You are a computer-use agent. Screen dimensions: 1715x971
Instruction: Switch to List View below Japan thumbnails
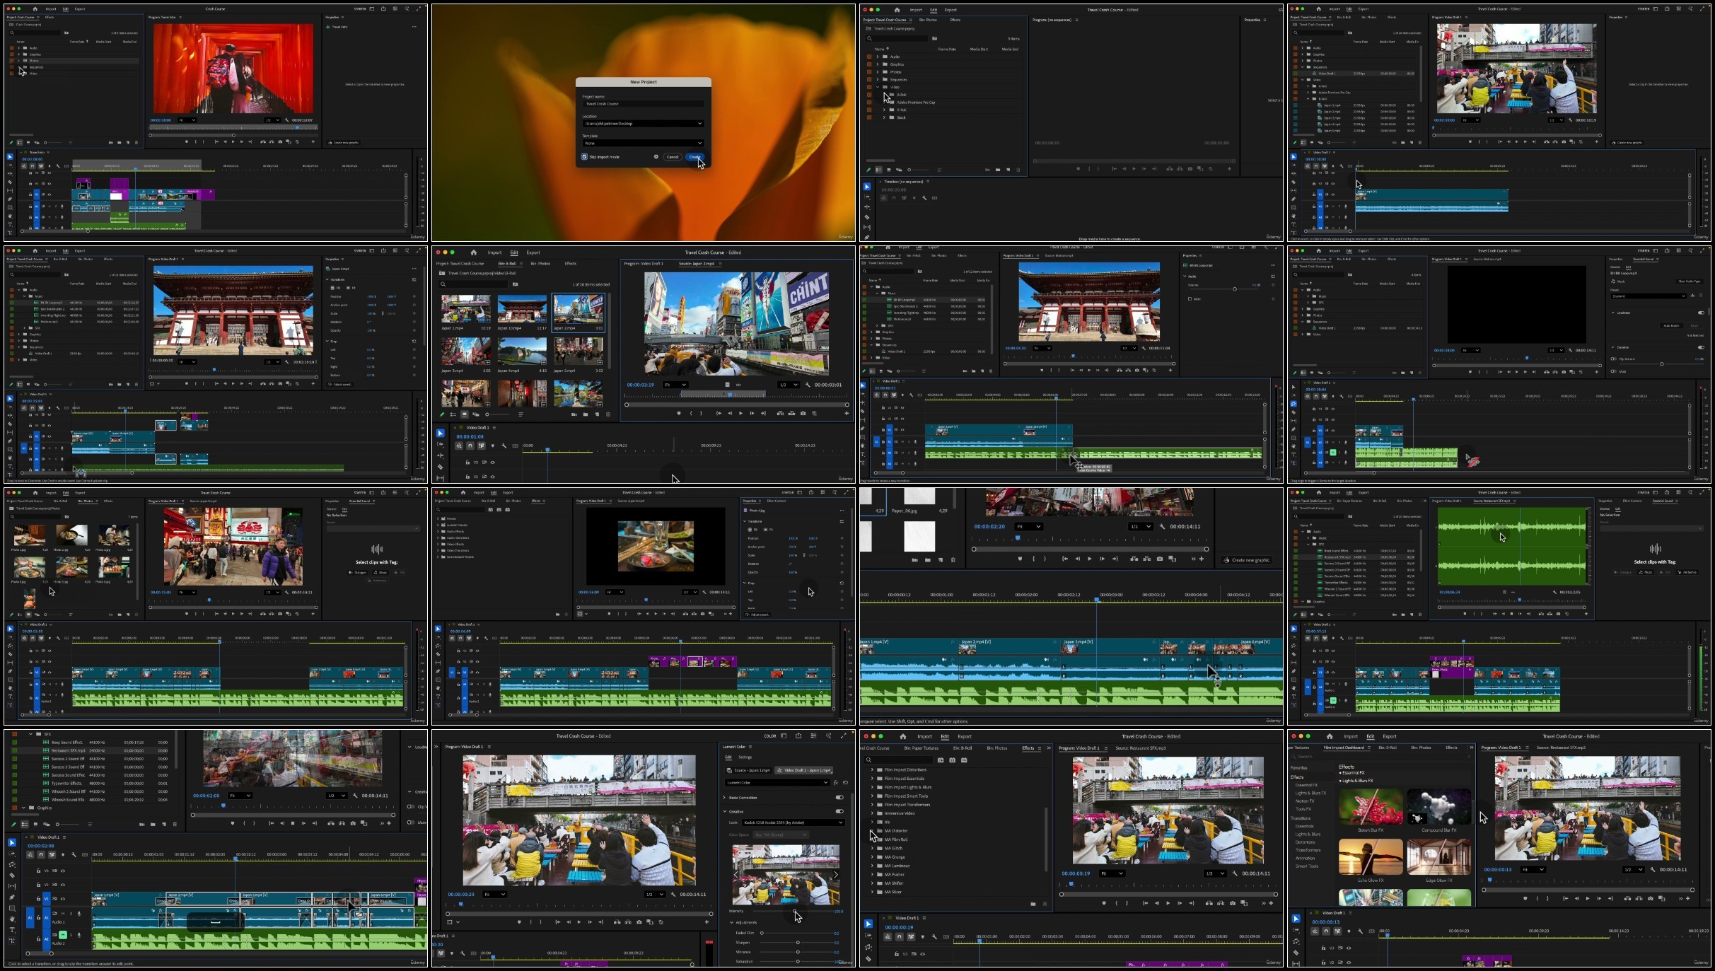coord(453,414)
